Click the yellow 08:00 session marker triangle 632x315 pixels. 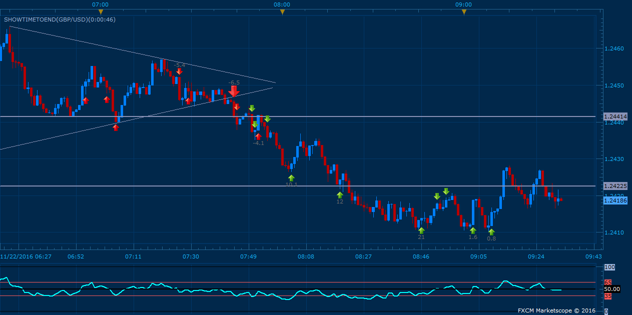pyautogui.click(x=282, y=11)
